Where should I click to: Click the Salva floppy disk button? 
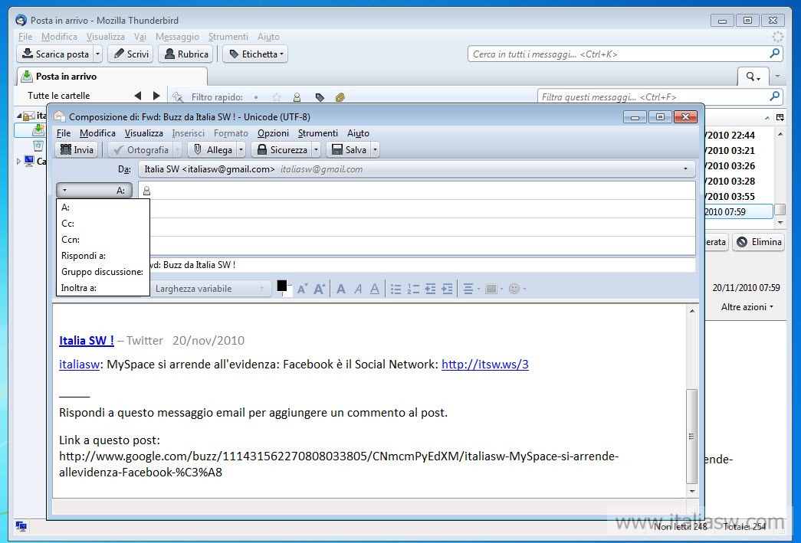coord(349,149)
